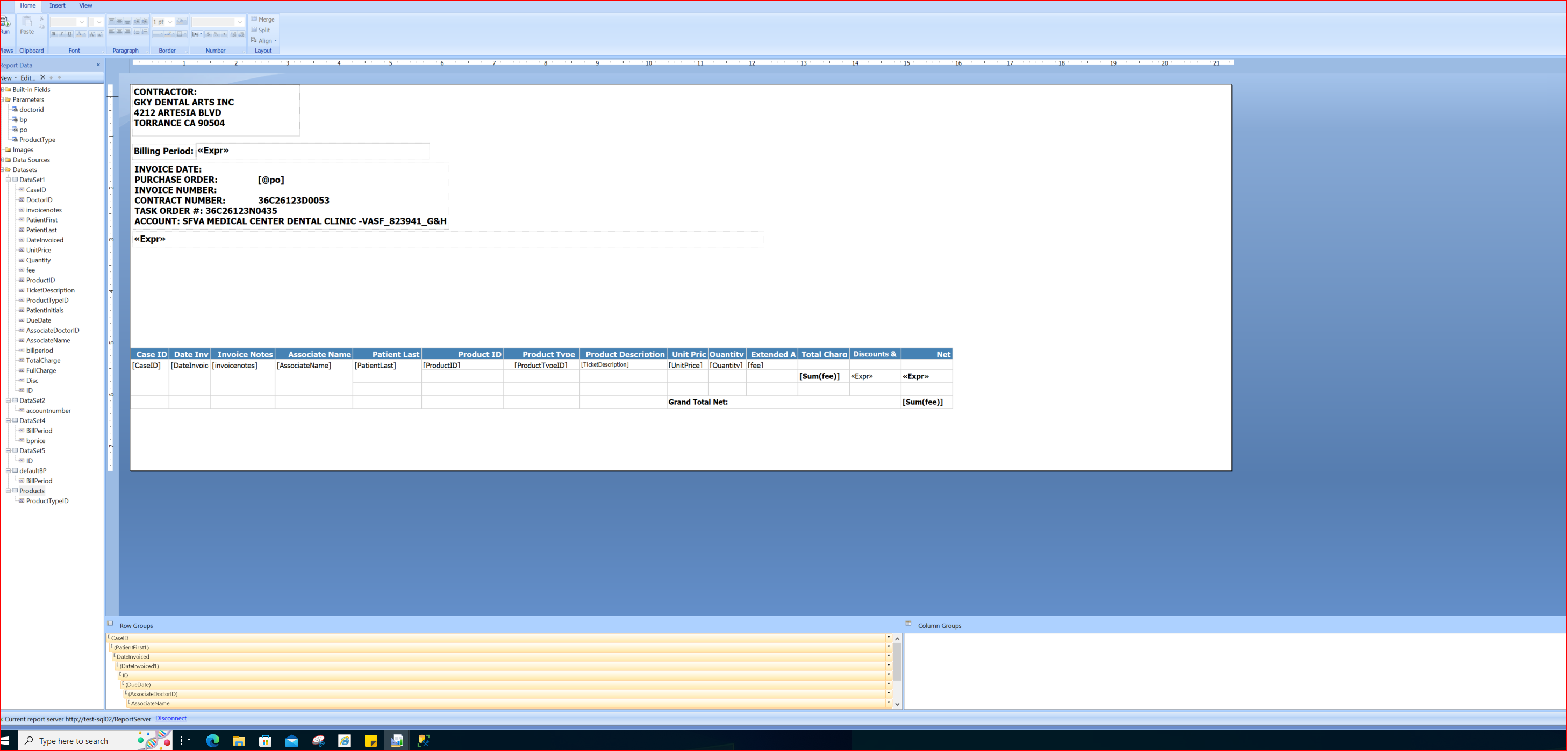Switch to the Insert ribbon tab

(x=57, y=5)
